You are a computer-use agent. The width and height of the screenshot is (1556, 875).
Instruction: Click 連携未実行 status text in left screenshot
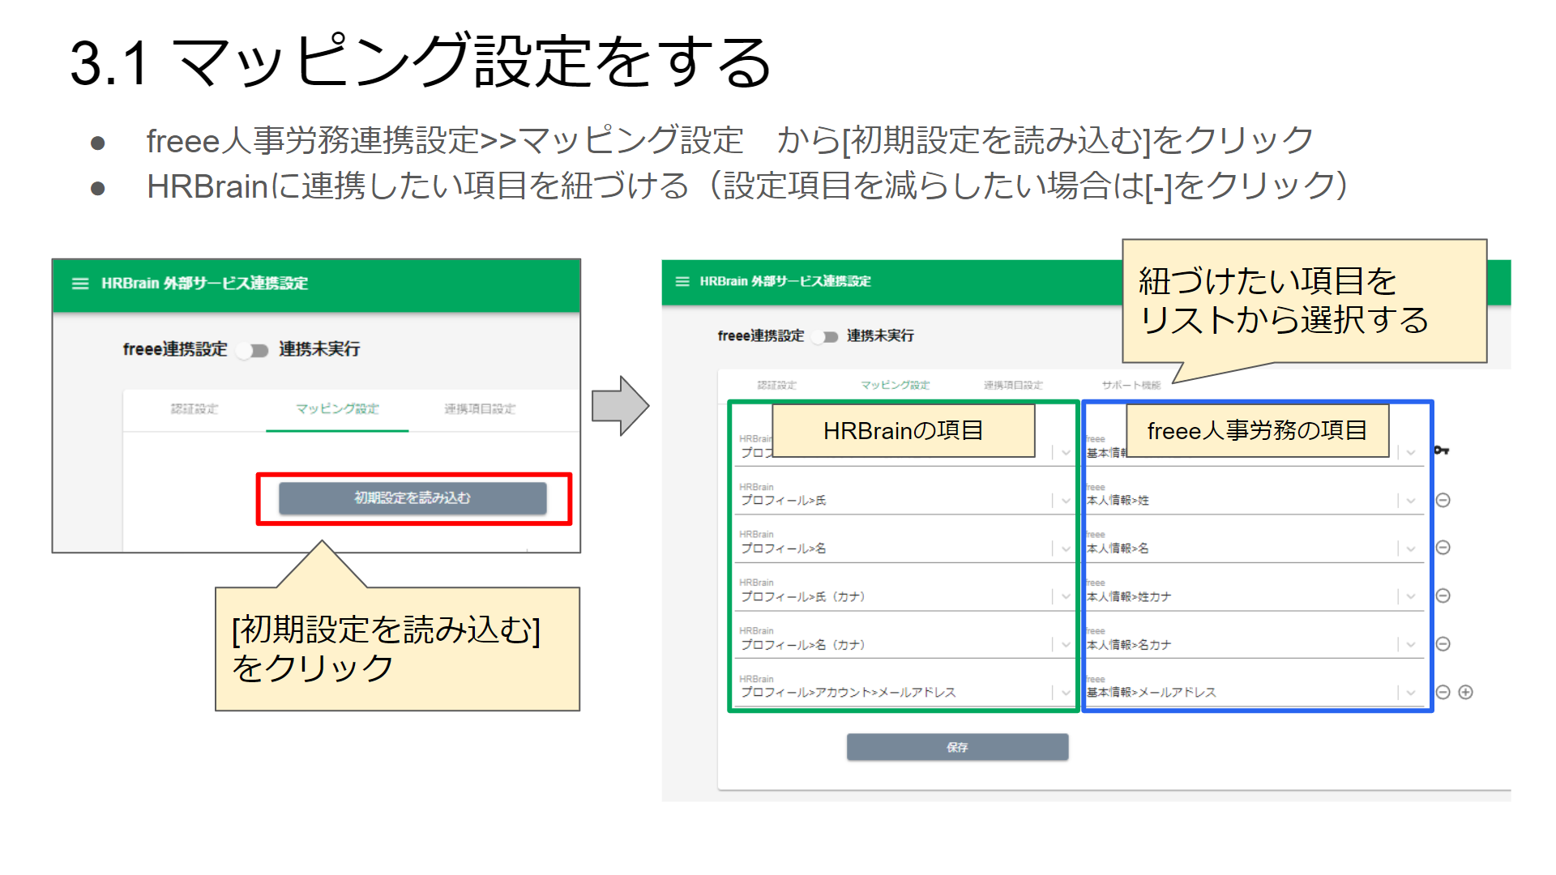coord(319,349)
